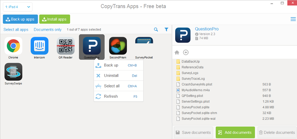Open the iPad 4 device dropdown
This screenshot has height=139, width=297.
click(18, 7)
